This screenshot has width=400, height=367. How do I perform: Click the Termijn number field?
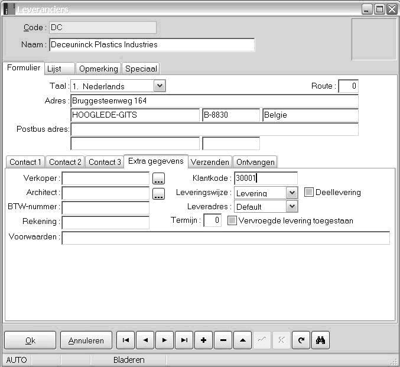[213, 220]
